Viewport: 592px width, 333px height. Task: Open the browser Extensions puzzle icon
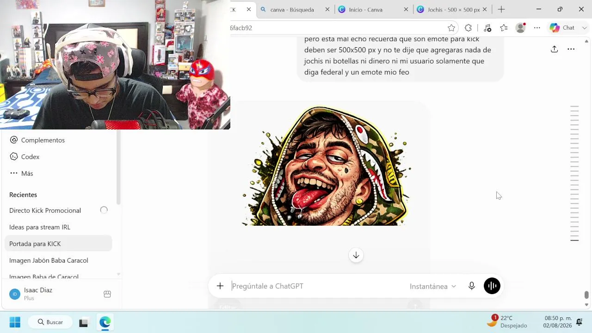pos(468,28)
